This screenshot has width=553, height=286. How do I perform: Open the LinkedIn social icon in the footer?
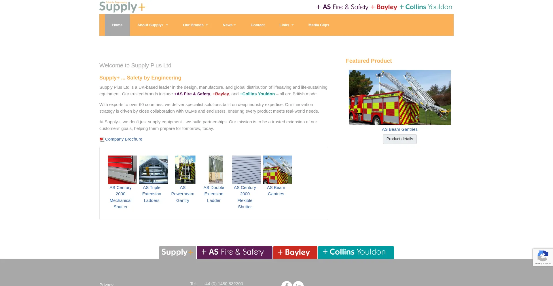(298, 284)
